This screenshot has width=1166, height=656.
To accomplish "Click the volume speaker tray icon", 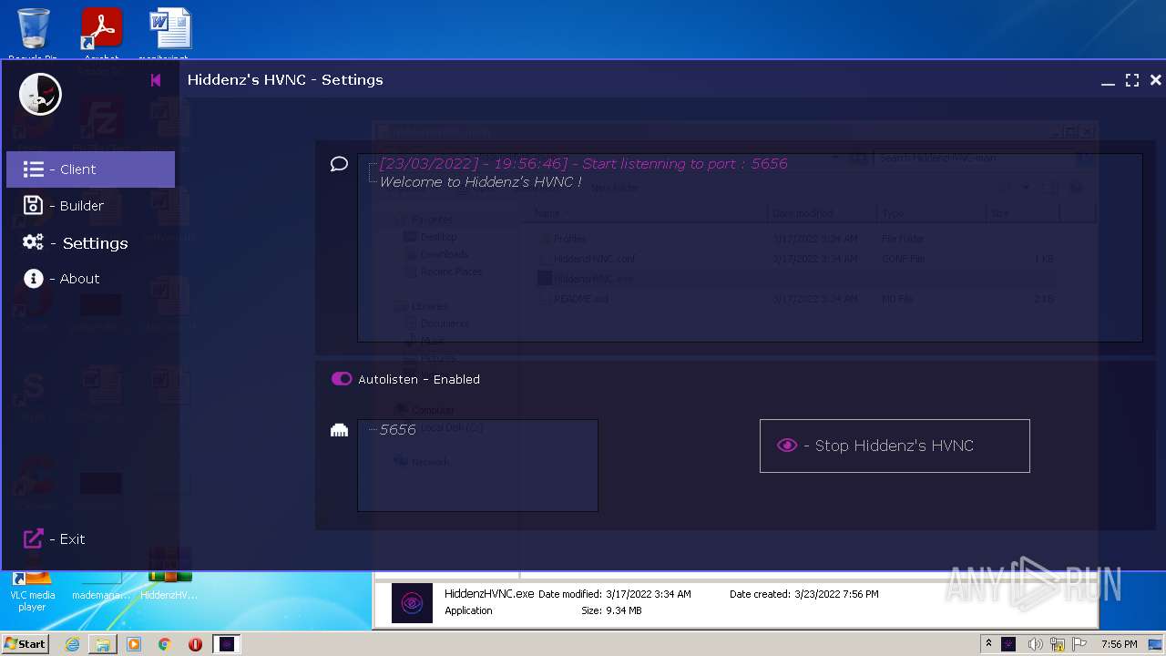I will tap(1035, 644).
